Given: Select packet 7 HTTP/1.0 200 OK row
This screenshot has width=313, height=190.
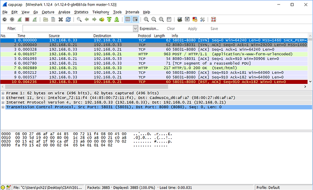Looking at the screenshot, I should click(154, 68).
